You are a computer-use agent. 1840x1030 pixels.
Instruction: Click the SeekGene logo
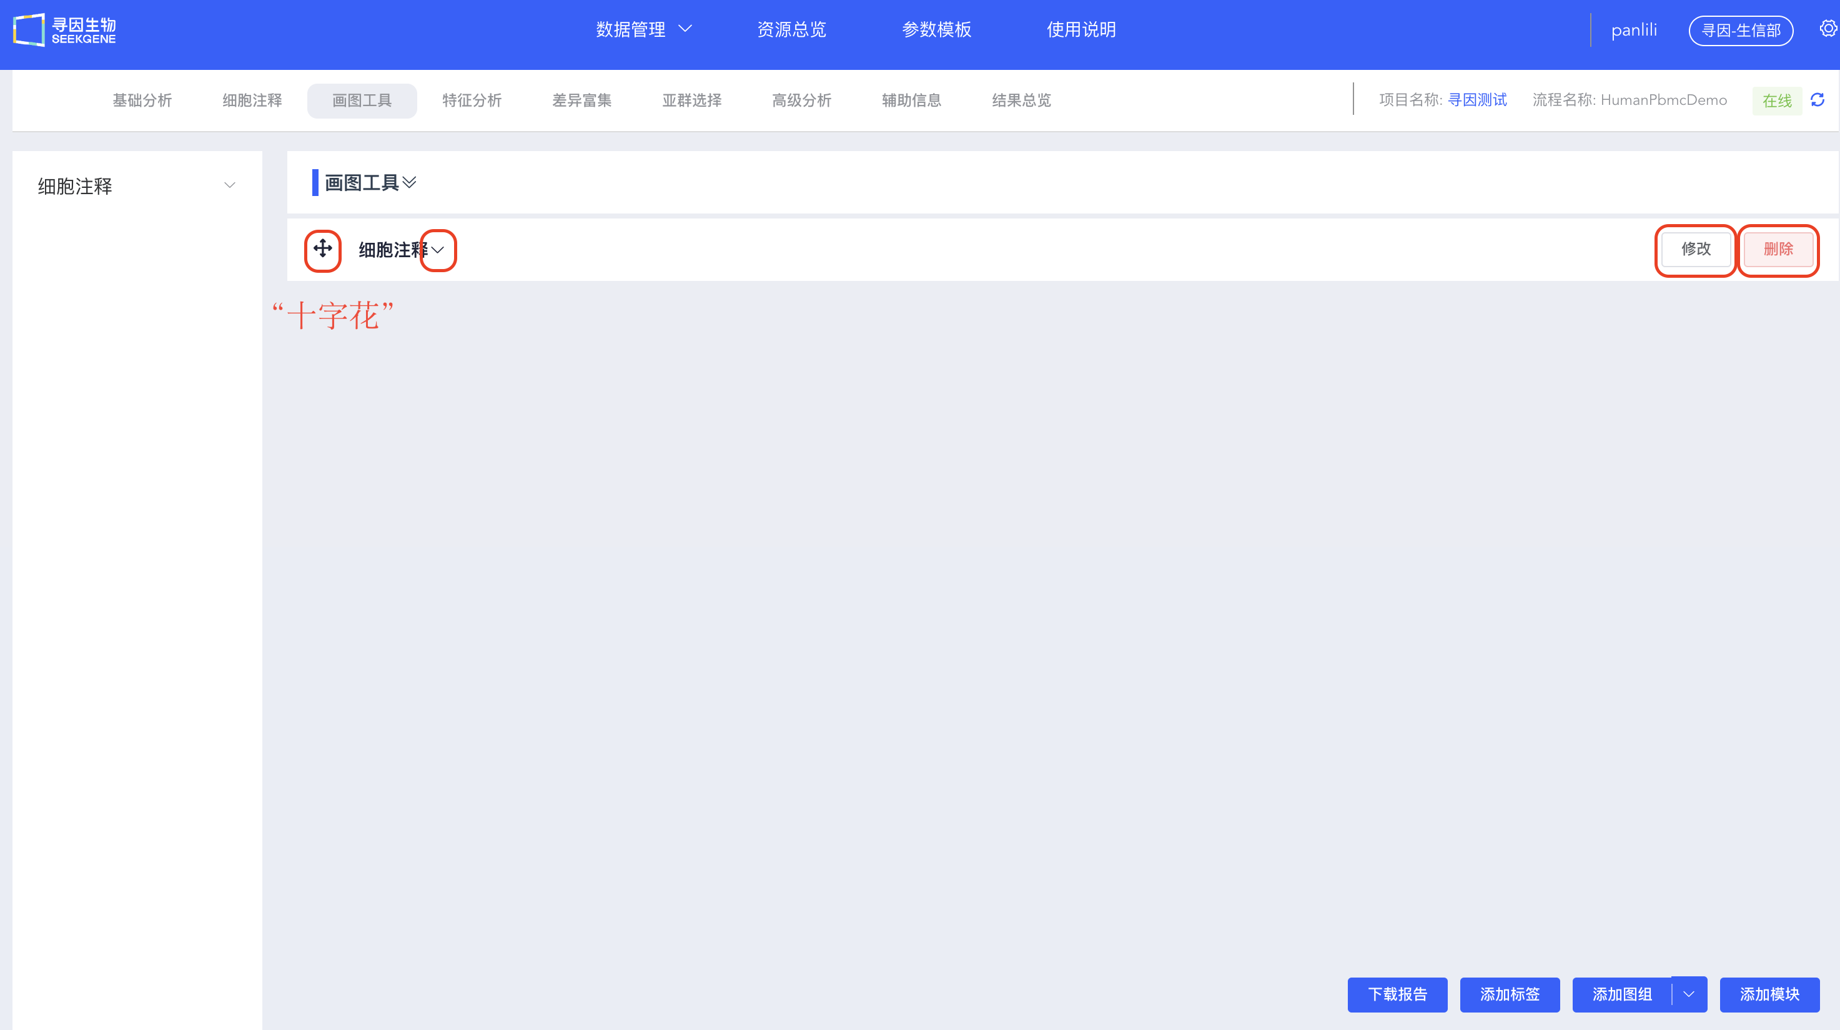pyautogui.click(x=64, y=30)
